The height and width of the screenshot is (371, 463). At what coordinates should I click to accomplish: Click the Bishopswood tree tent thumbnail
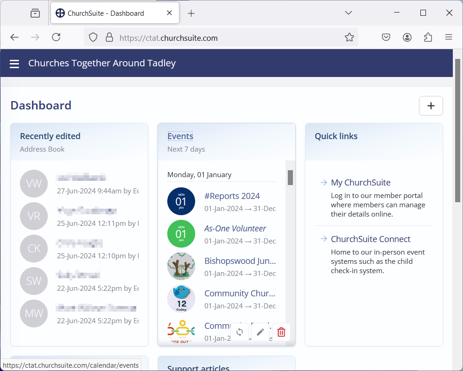click(x=181, y=266)
